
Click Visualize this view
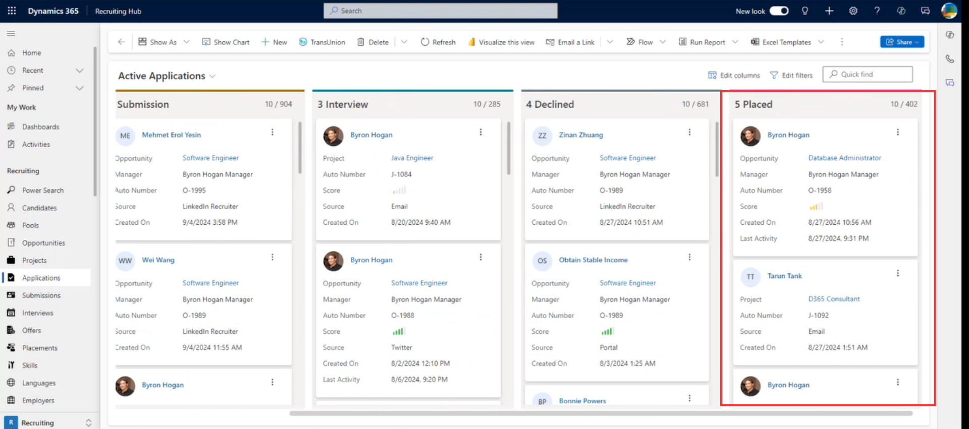pyautogui.click(x=501, y=42)
